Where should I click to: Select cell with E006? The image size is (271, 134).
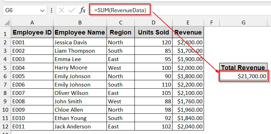(32, 84)
